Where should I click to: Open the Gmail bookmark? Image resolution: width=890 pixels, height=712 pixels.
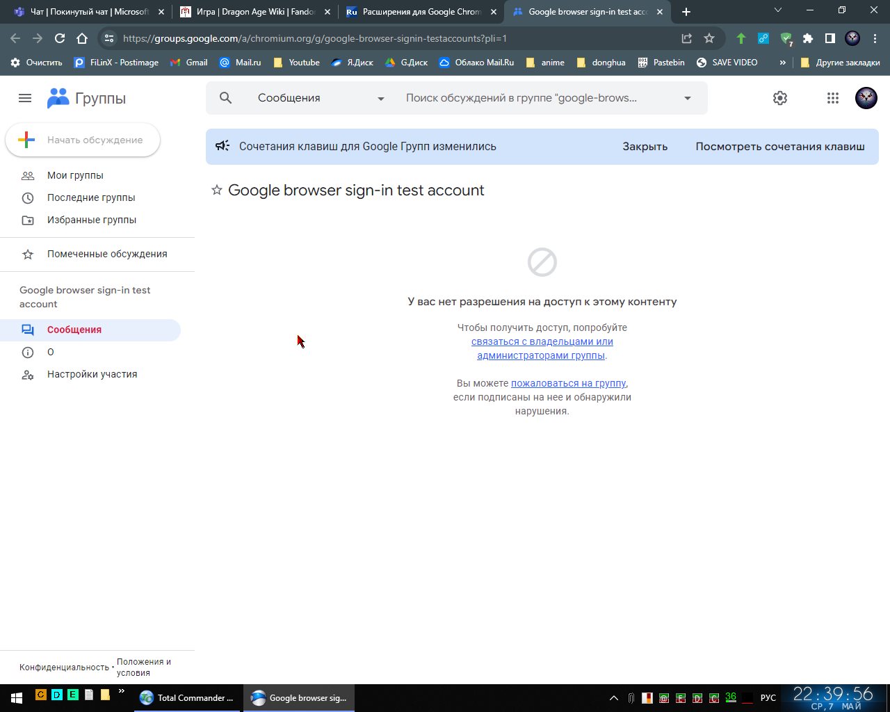188,63
